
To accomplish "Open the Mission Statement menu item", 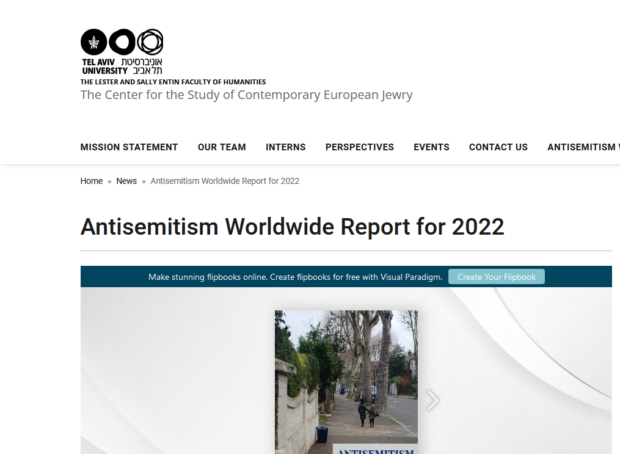I will tap(129, 147).
